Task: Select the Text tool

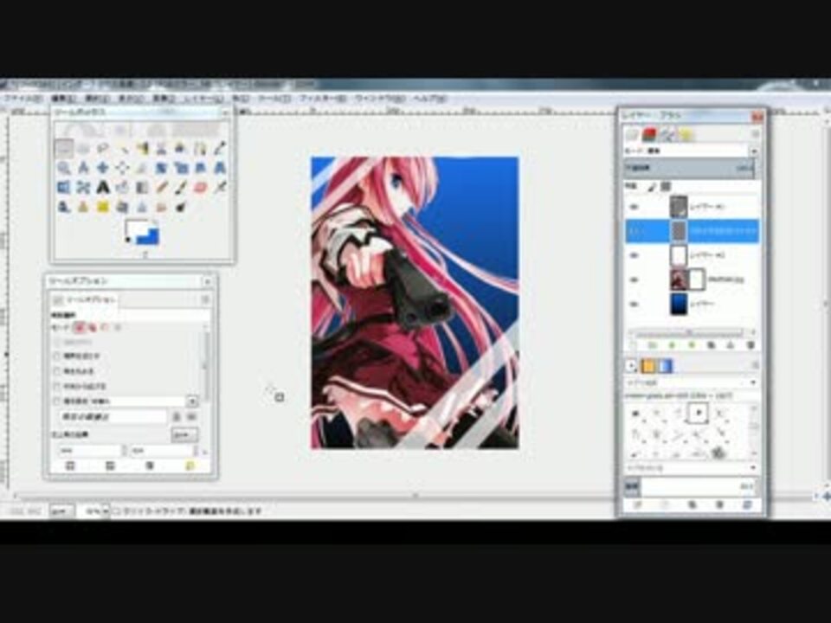Action: point(103,187)
